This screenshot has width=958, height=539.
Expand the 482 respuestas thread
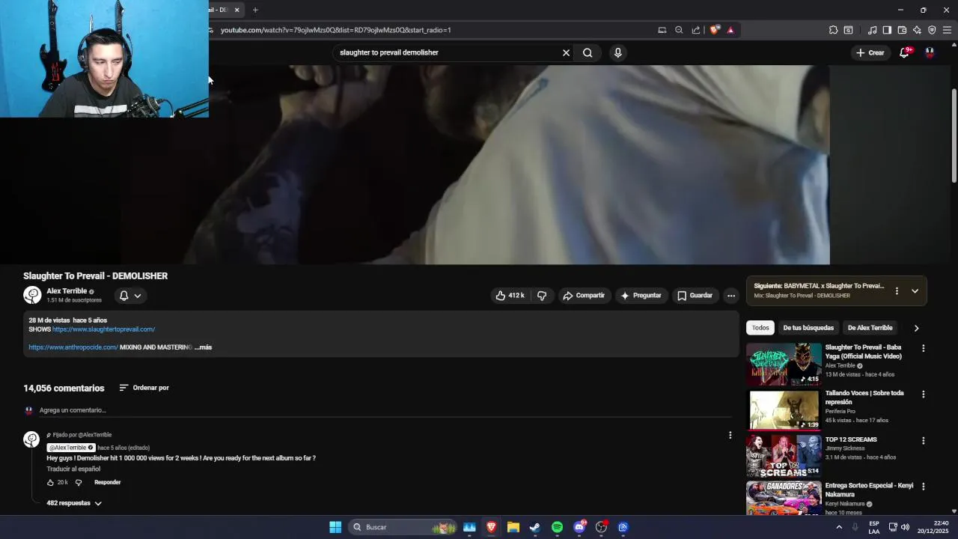coord(74,503)
